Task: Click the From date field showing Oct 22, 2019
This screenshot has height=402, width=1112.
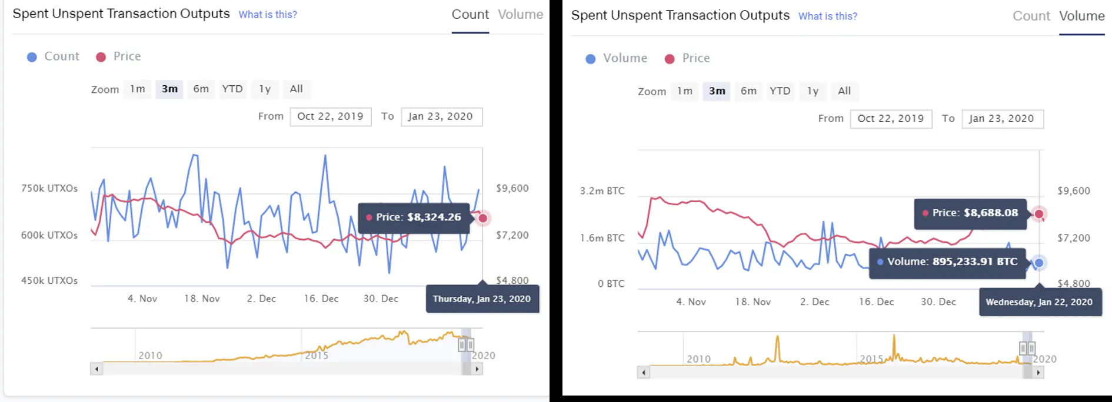Action: click(331, 116)
